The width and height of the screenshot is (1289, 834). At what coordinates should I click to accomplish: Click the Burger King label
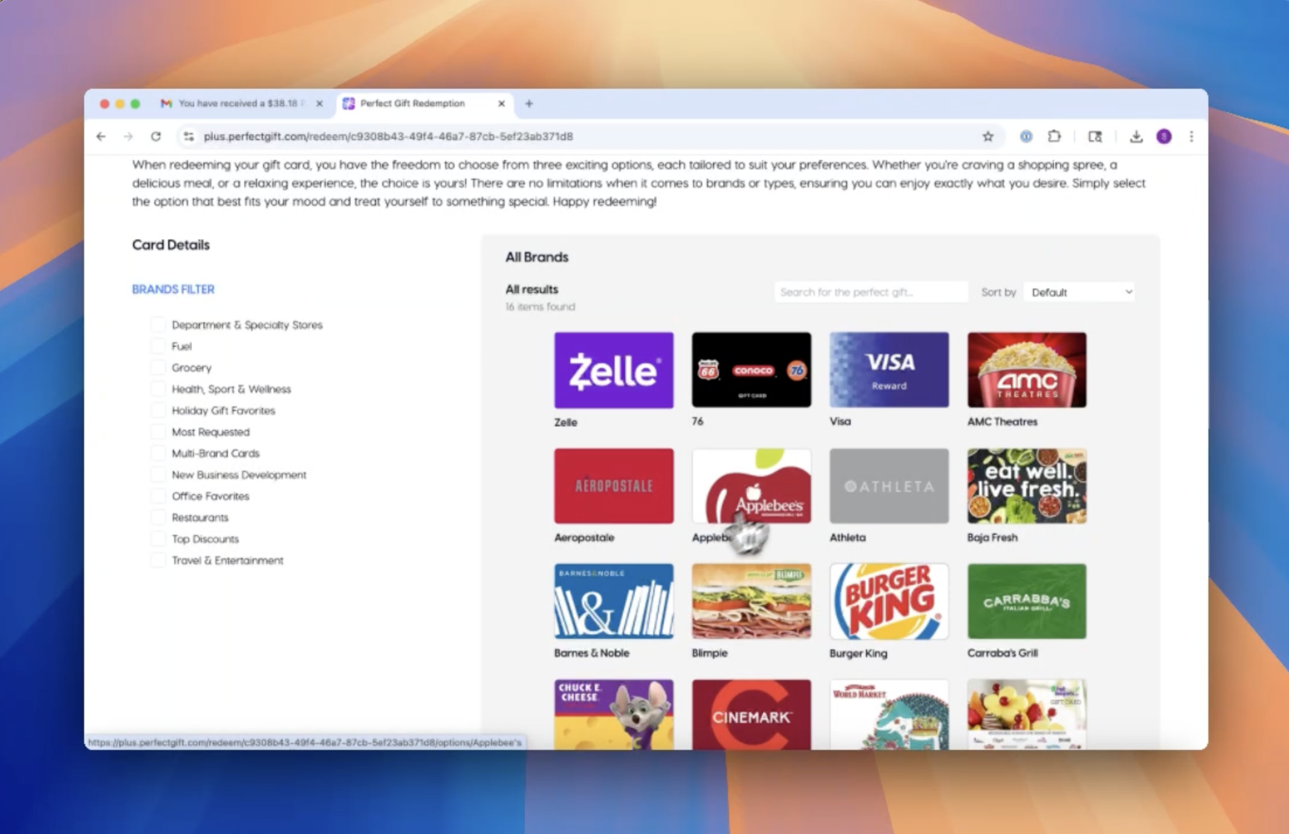coord(858,654)
